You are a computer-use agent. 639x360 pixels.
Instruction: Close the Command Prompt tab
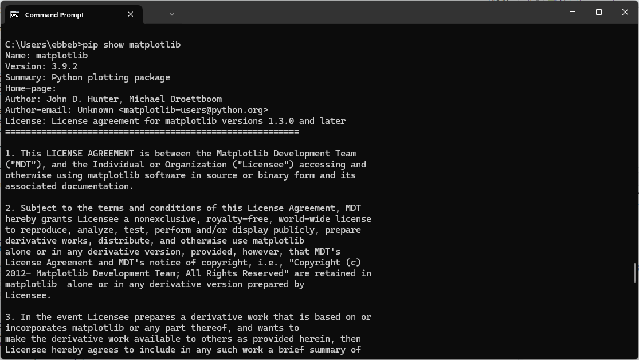[x=131, y=14]
